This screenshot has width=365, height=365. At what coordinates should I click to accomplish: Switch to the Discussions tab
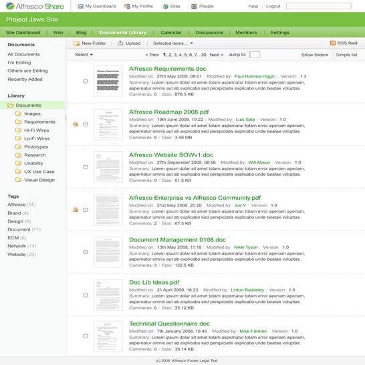coord(209,32)
